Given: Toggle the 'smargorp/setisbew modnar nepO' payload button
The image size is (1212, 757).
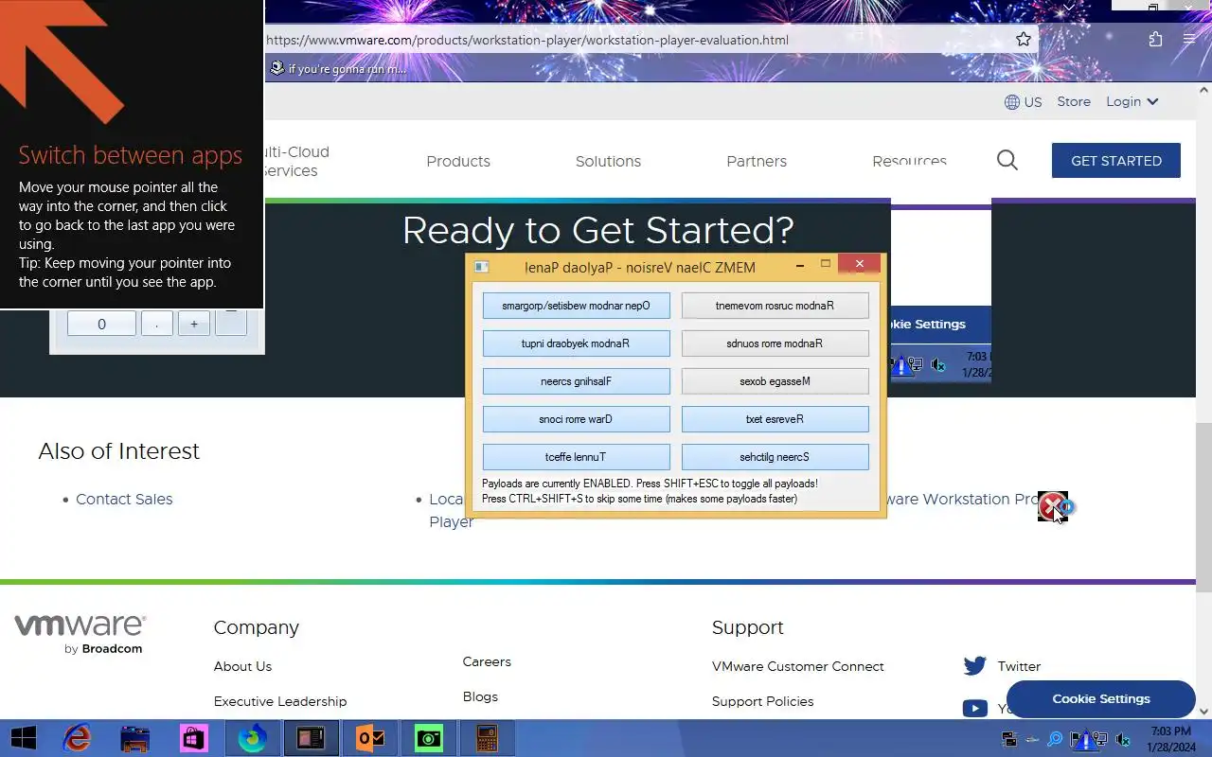Looking at the screenshot, I should (576, 306).
